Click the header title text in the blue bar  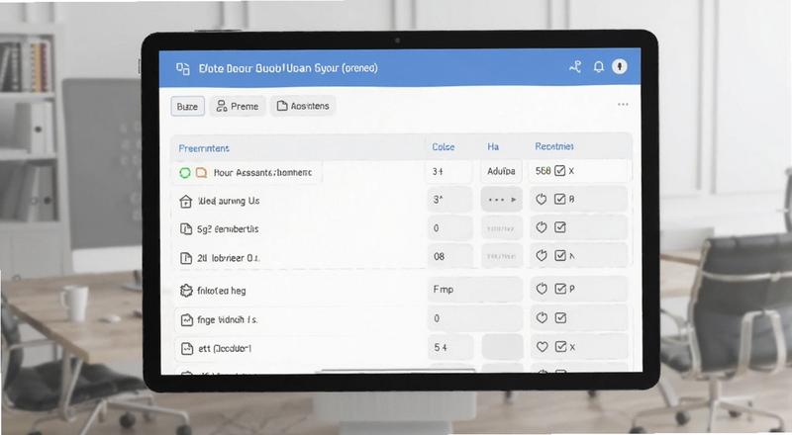288,68
